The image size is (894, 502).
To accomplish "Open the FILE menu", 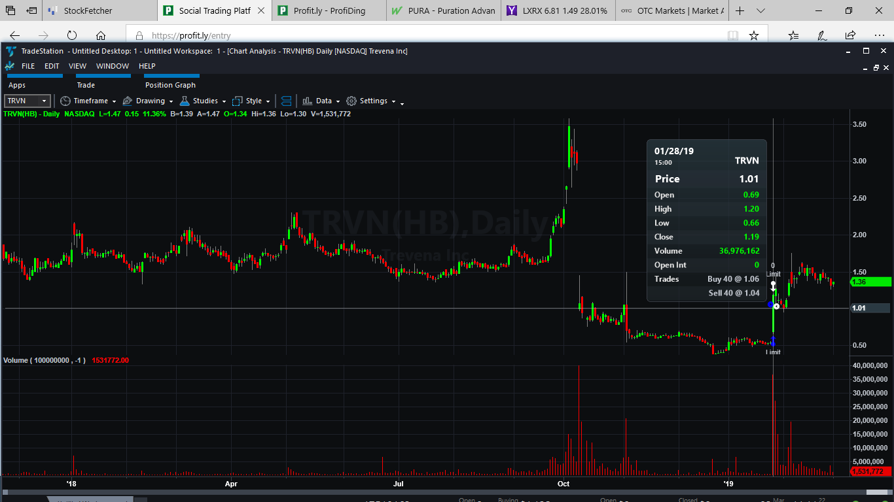I will [x=28, y=66].
